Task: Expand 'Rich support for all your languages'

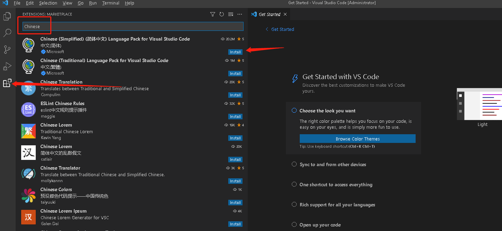Action: click(337, 205)
